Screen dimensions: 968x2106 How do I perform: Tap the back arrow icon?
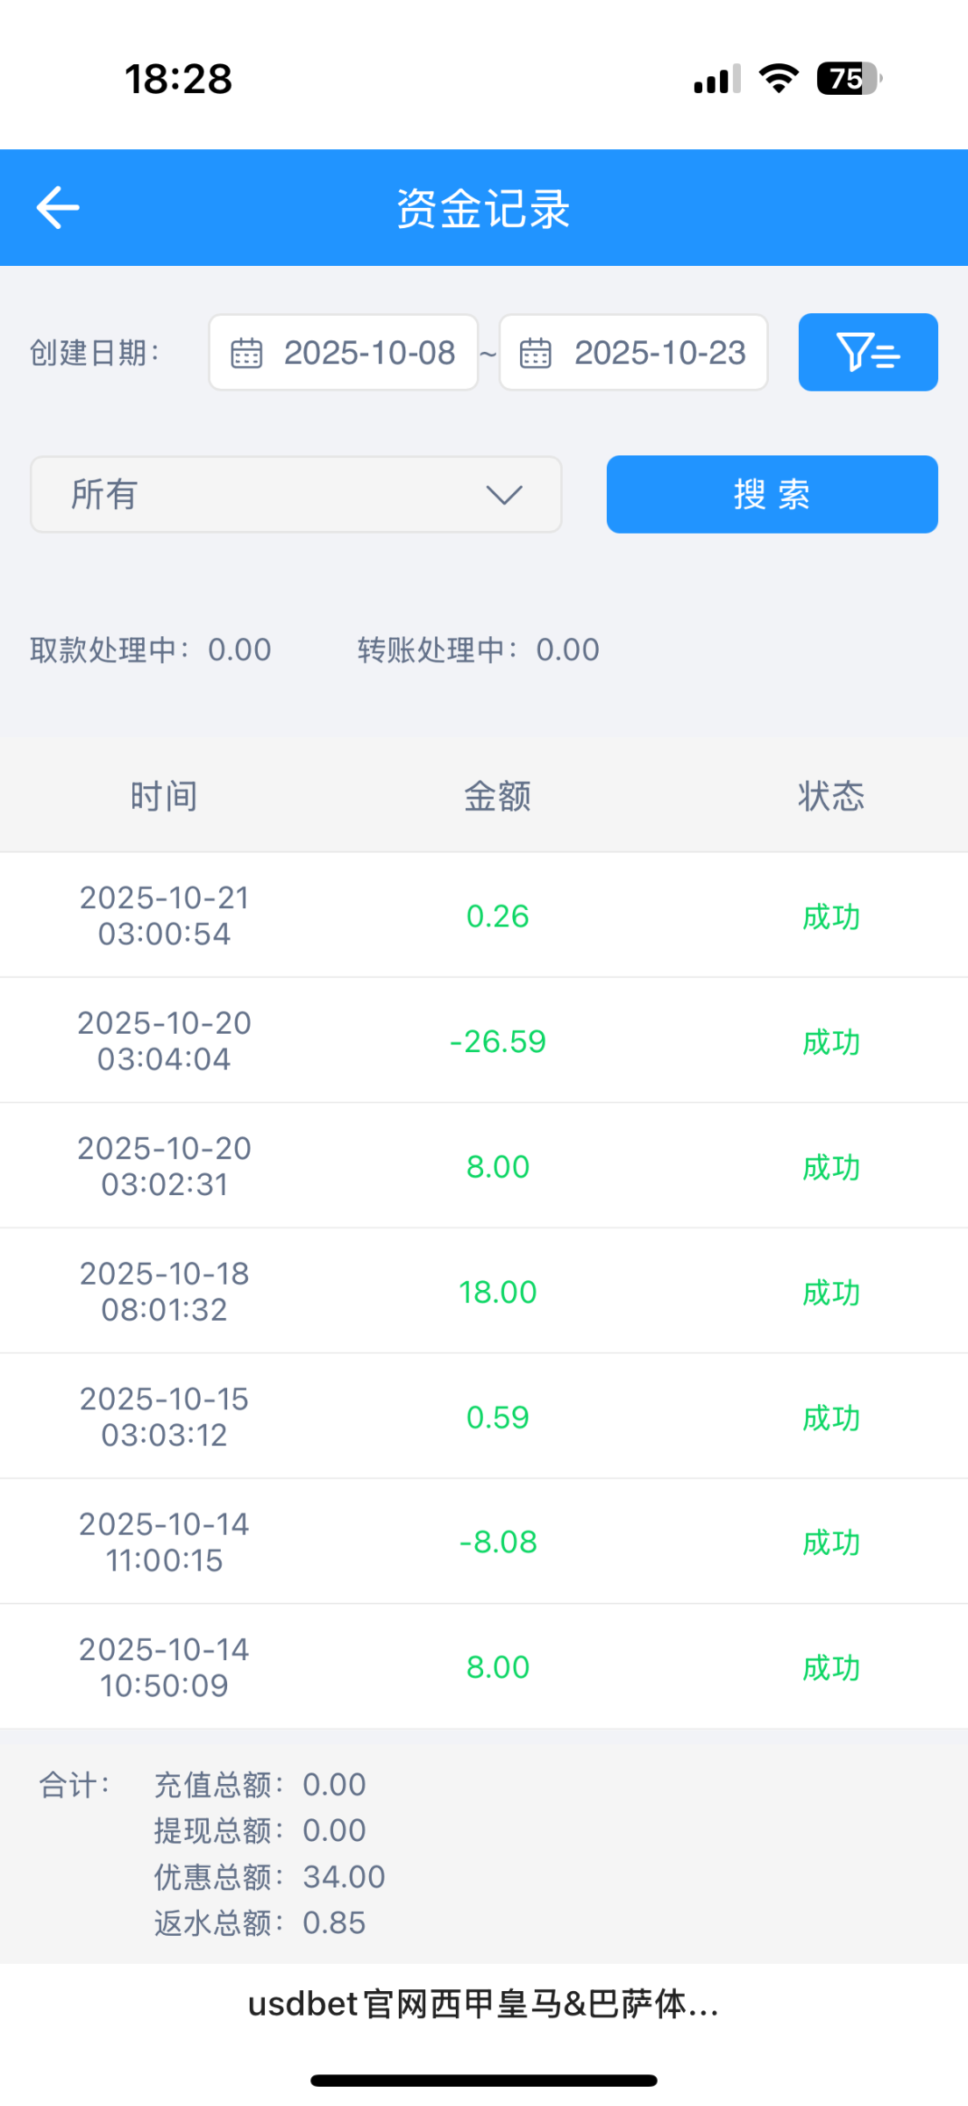coord(58,208)
